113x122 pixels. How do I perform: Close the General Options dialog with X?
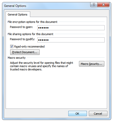103,5
